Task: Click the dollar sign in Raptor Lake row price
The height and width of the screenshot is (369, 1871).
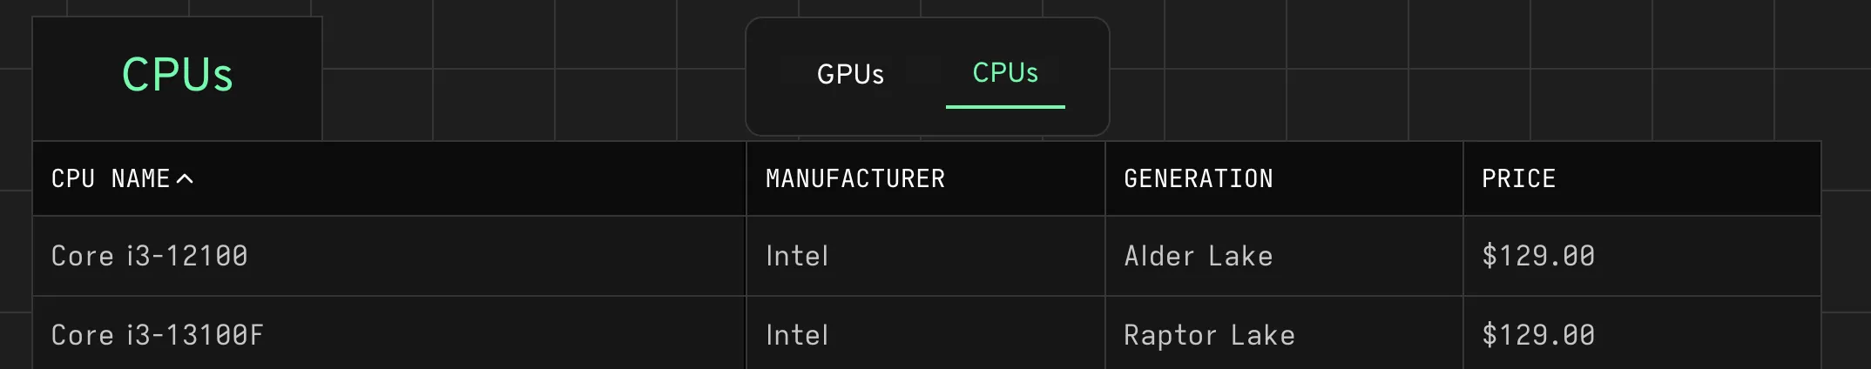Action: [1489, 335]
